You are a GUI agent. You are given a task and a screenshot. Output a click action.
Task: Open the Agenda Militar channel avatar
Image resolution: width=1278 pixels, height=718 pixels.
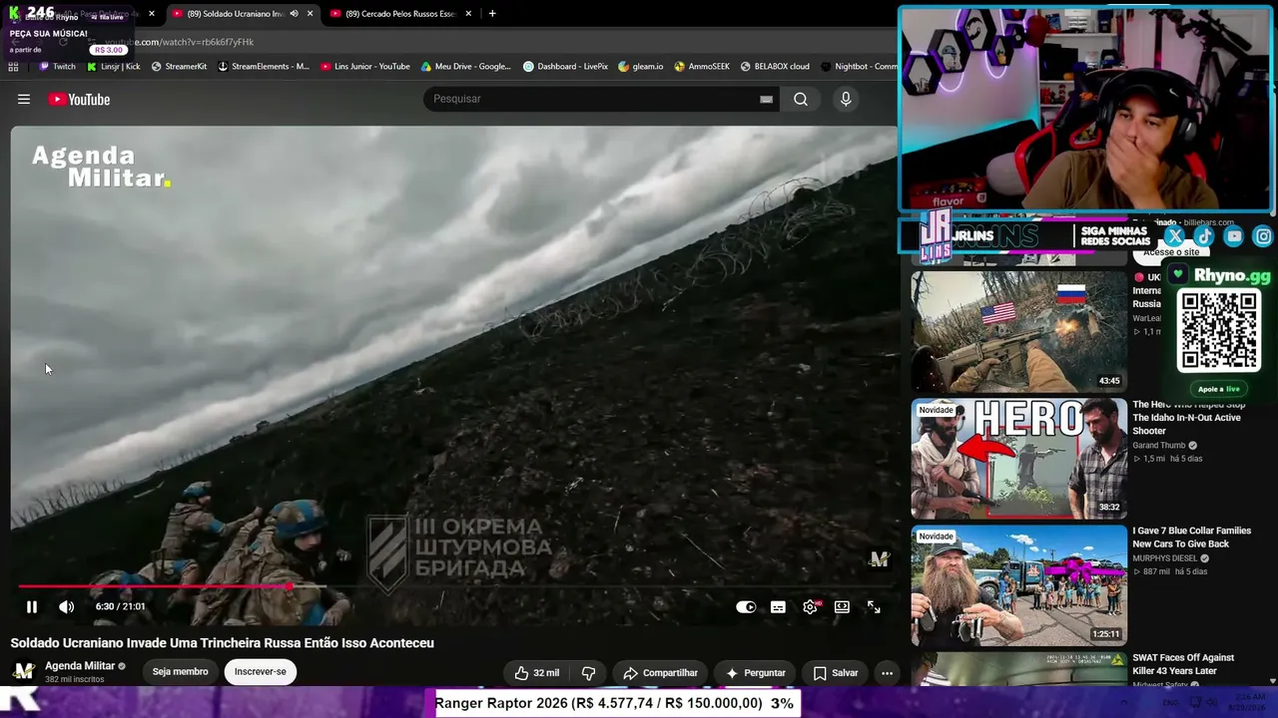(24, 671)
